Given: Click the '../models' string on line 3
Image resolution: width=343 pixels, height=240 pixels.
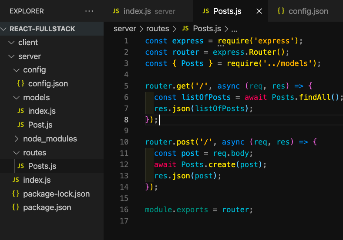Looking at the screenshot, I should 287,63.
